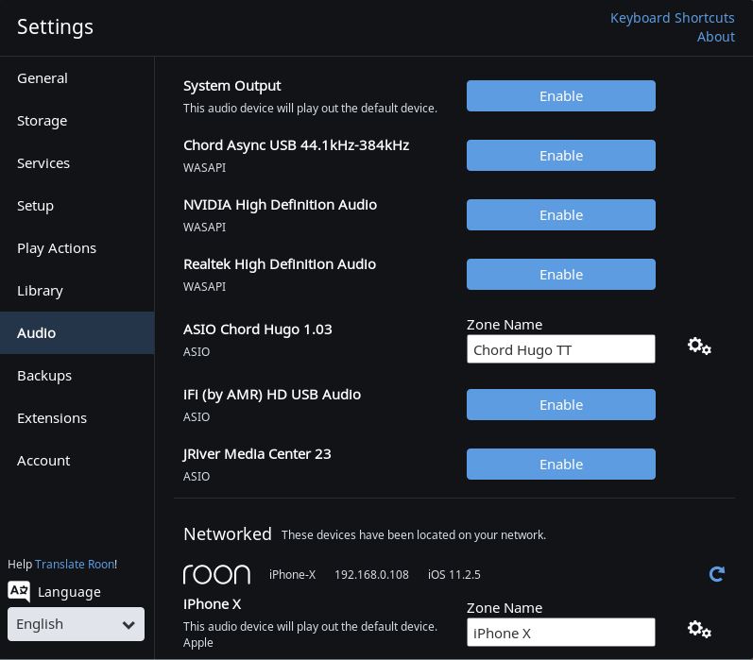Open Account settings
753x660 pixels.
point(77,461)
